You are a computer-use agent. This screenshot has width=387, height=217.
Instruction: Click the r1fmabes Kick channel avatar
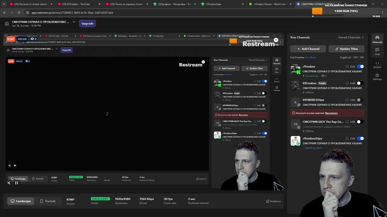[295, 69]
